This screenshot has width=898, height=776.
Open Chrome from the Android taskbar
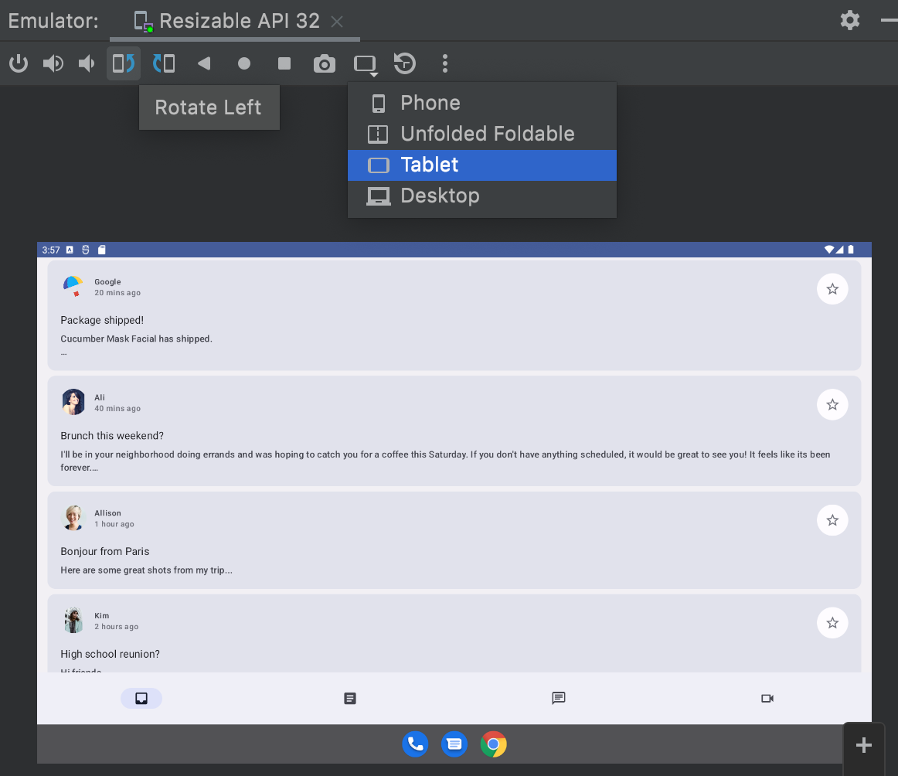pos(493,744)
